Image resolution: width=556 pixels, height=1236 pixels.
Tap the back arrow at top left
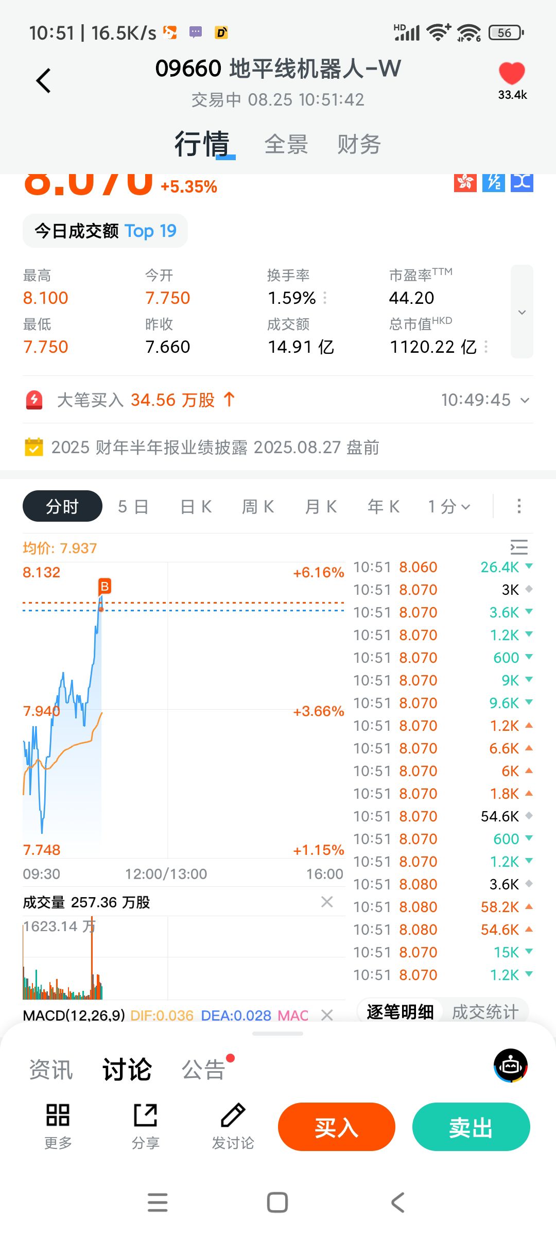44,81
